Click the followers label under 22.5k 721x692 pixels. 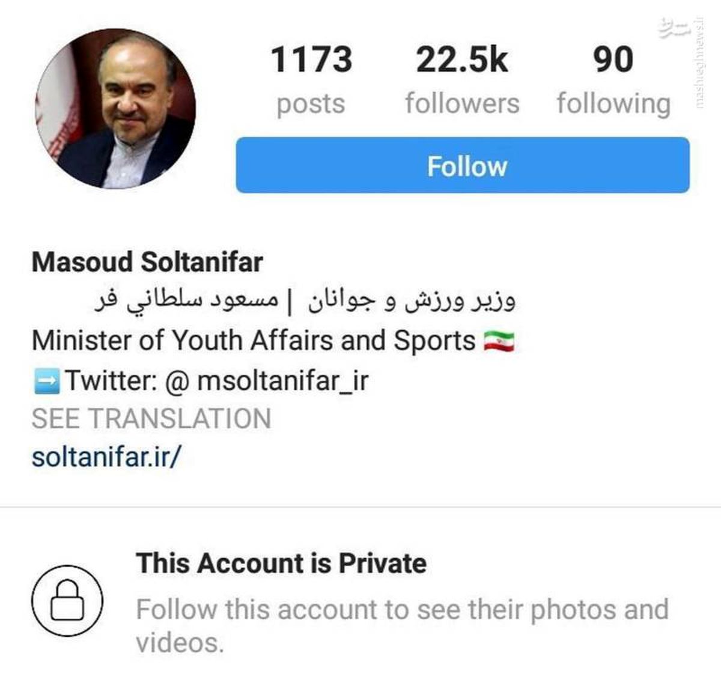pyautogui.click(x=463, y=103)
